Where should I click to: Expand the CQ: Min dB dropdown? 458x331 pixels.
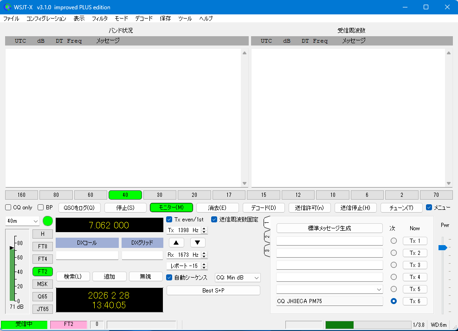click(x=238, y=278)
